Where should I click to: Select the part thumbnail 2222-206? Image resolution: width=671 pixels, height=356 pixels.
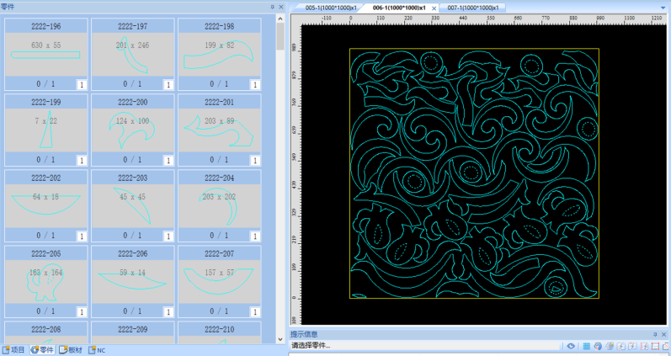pyautogui.click(x=133, y=282)
